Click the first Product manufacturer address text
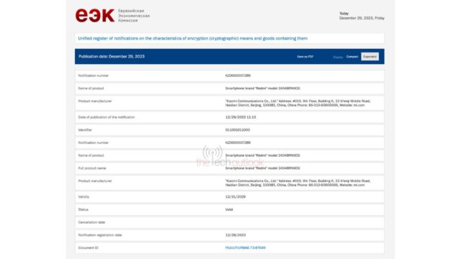Image resolution: width=461 pixels, height=259 pixels. 297,103
